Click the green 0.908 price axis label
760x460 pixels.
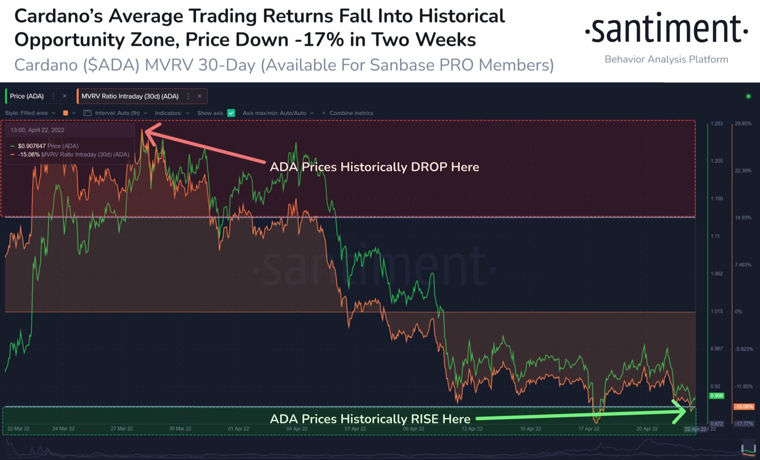[716, 396]
